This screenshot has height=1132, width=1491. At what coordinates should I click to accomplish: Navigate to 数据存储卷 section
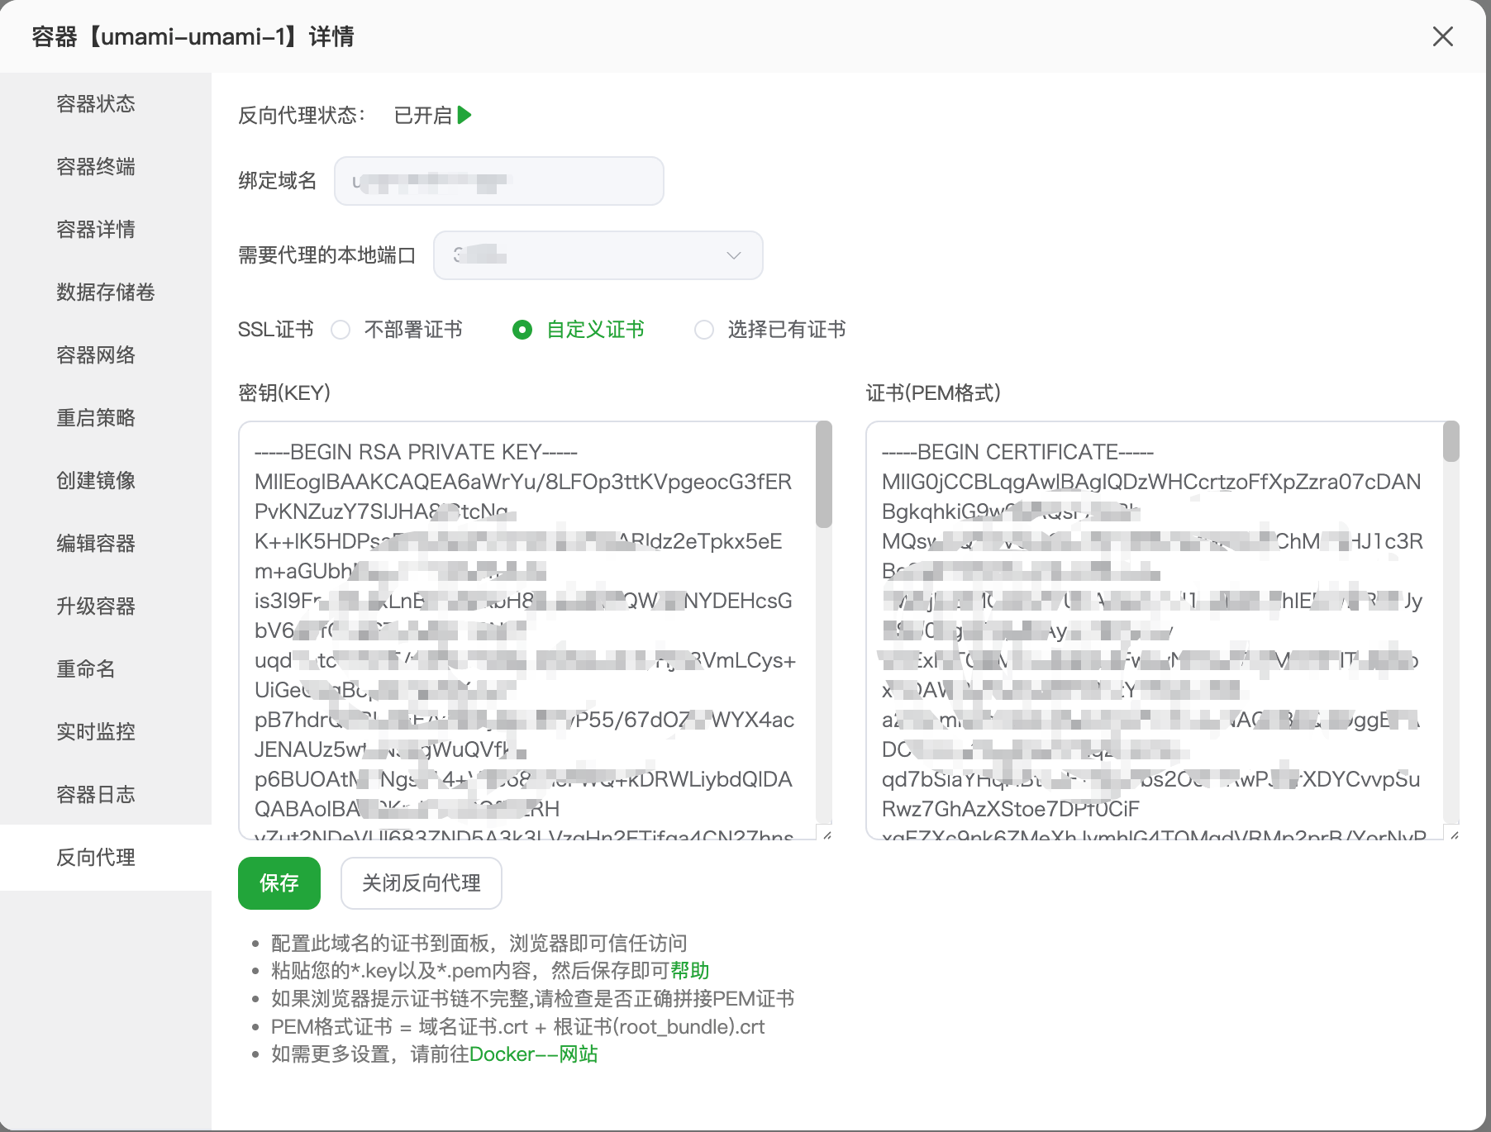pyautogui.click(x=105, y=293)
